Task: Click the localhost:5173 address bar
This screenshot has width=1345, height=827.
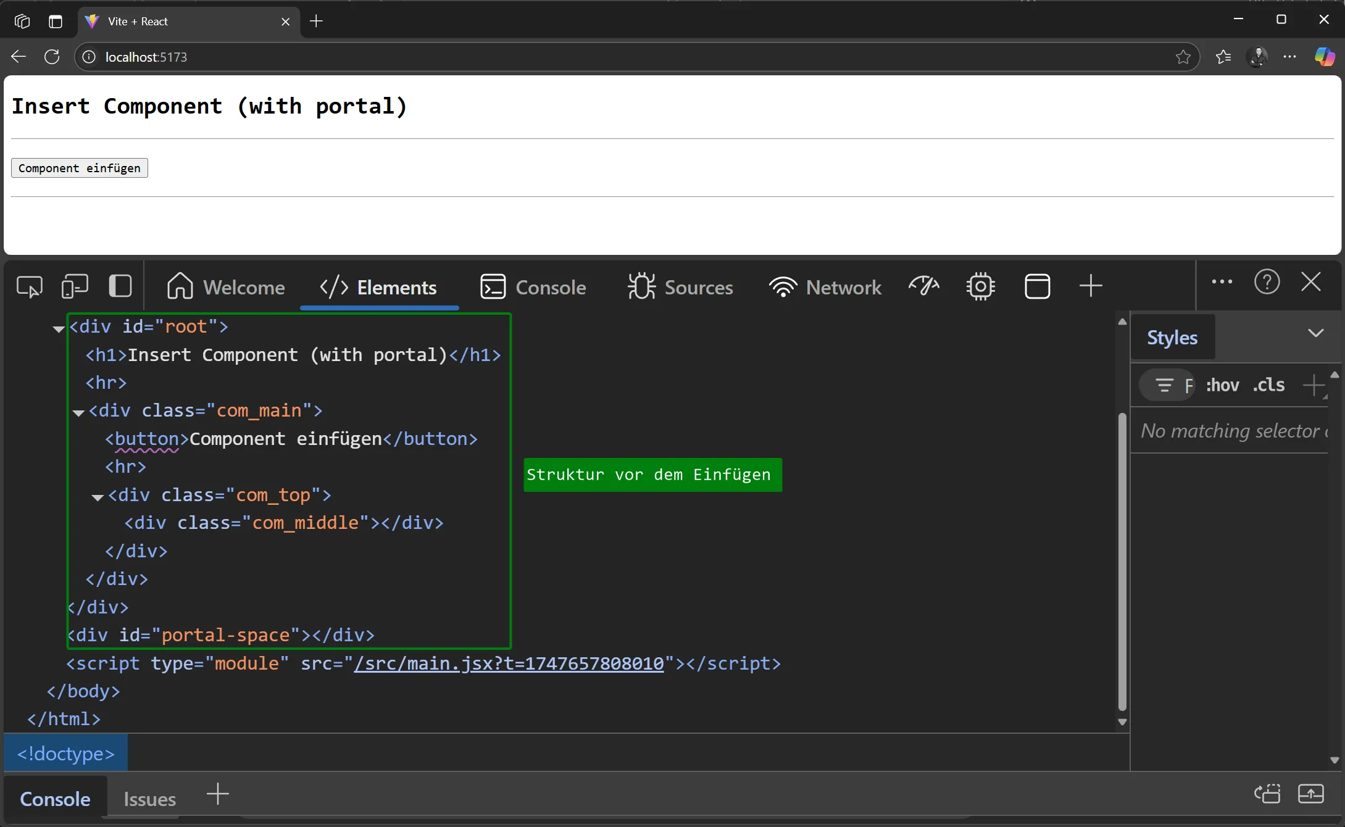Action: (x=636, y=57)
